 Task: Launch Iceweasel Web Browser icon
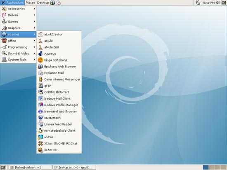coord(40,112)
